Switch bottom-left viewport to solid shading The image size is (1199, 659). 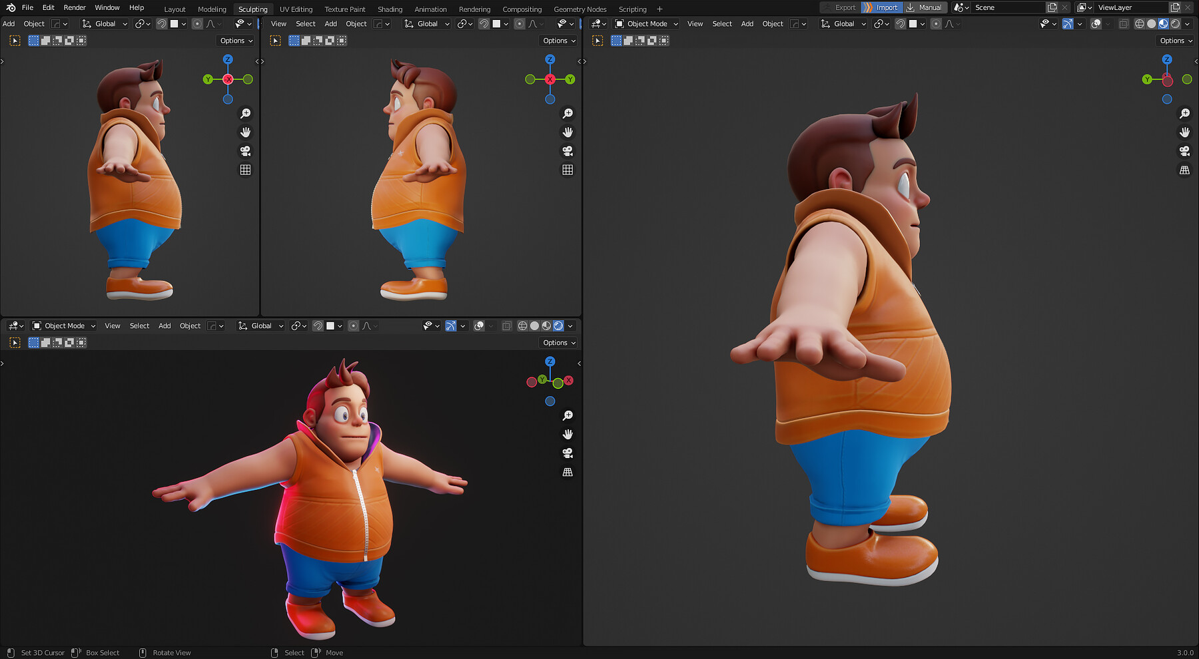pos(534,326)
